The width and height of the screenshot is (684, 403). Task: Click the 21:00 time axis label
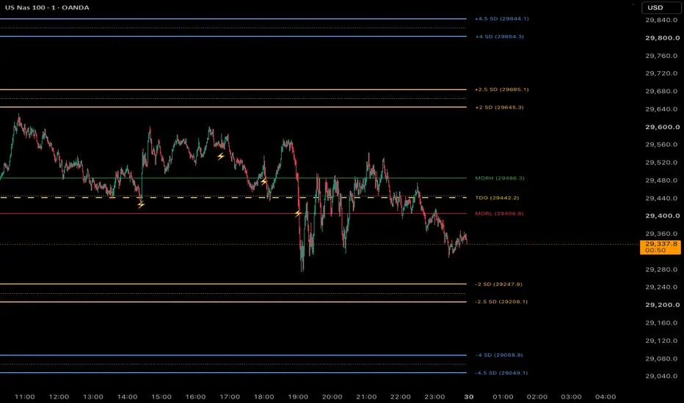point(366,397)
